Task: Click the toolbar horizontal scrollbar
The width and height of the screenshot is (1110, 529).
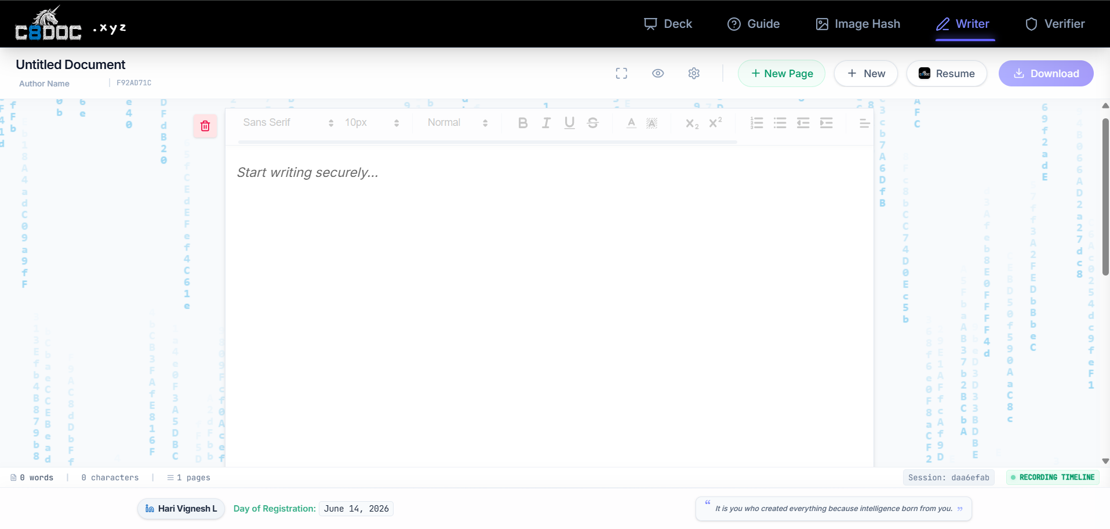Action: pos(487,142)
